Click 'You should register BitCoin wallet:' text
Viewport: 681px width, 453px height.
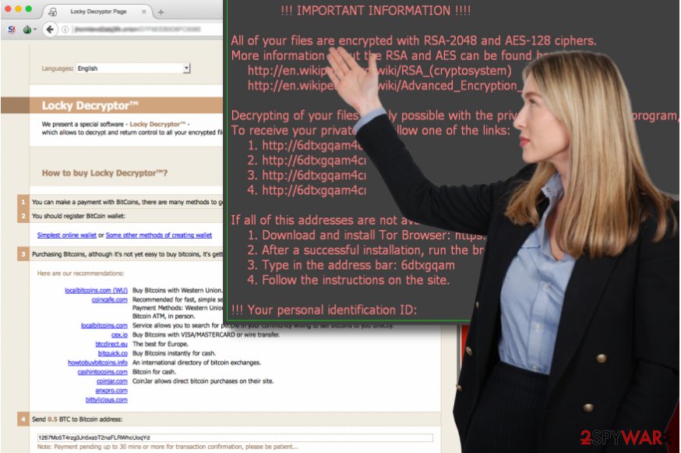79,216
